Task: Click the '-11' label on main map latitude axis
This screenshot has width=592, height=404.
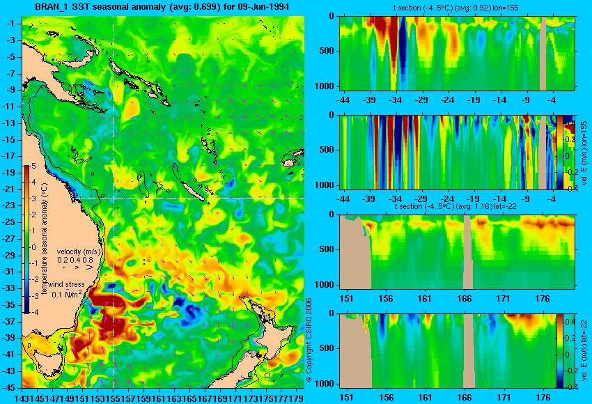Action: 9,107
